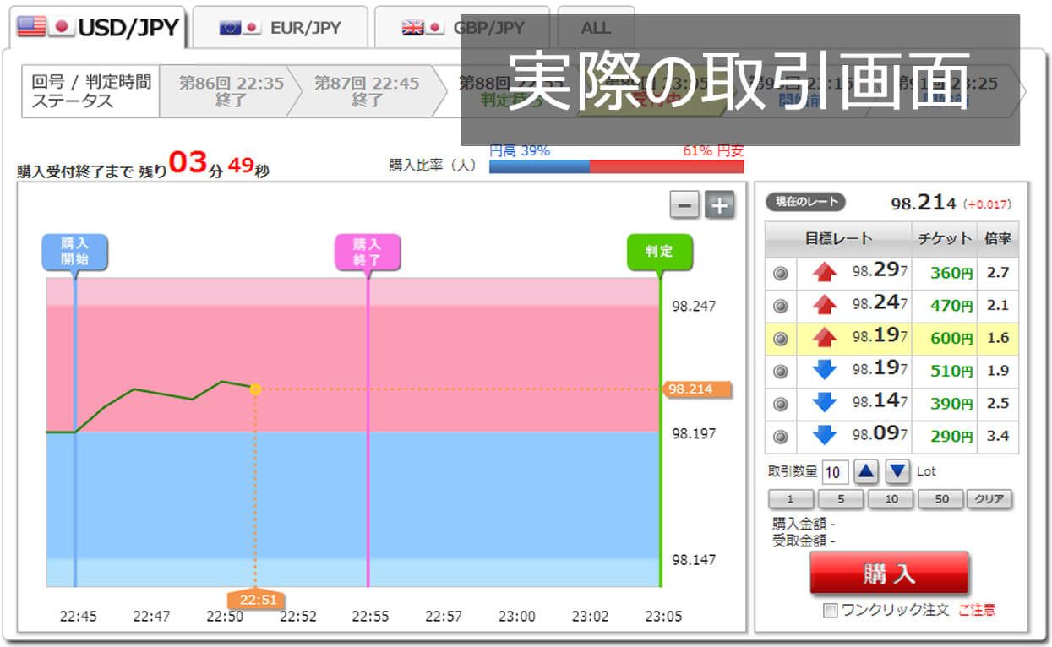Click the 現在のレート label badge
Image resolution: width=1052 pixels, height=647 pixels.
point(806,202)
